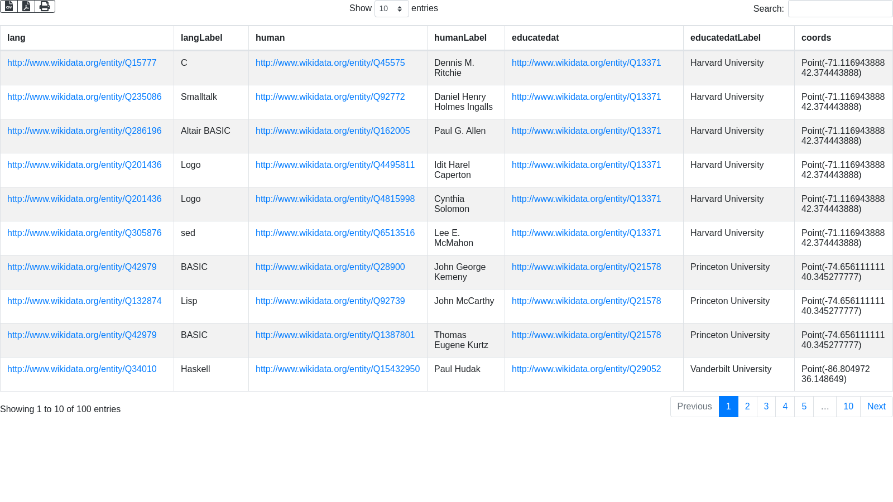Open Dennis Ritchie's Q45575 entity link
893x502 pixels.
[x=330, y=63]
